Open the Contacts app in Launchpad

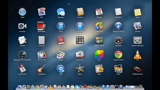coord(80,12)
